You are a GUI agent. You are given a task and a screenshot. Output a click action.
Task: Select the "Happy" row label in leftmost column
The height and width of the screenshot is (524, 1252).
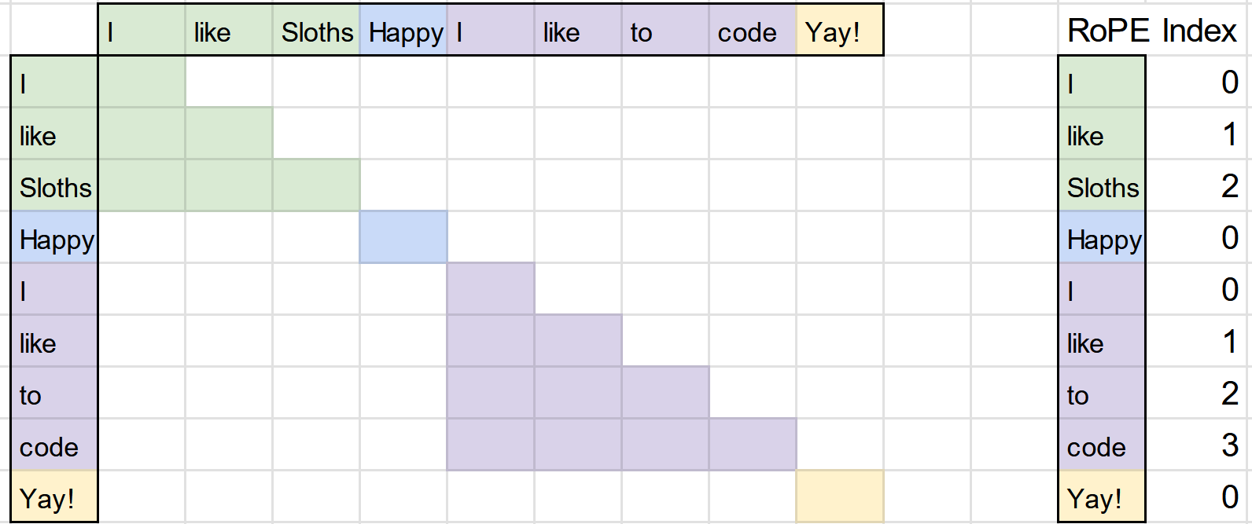coord(55,239)
